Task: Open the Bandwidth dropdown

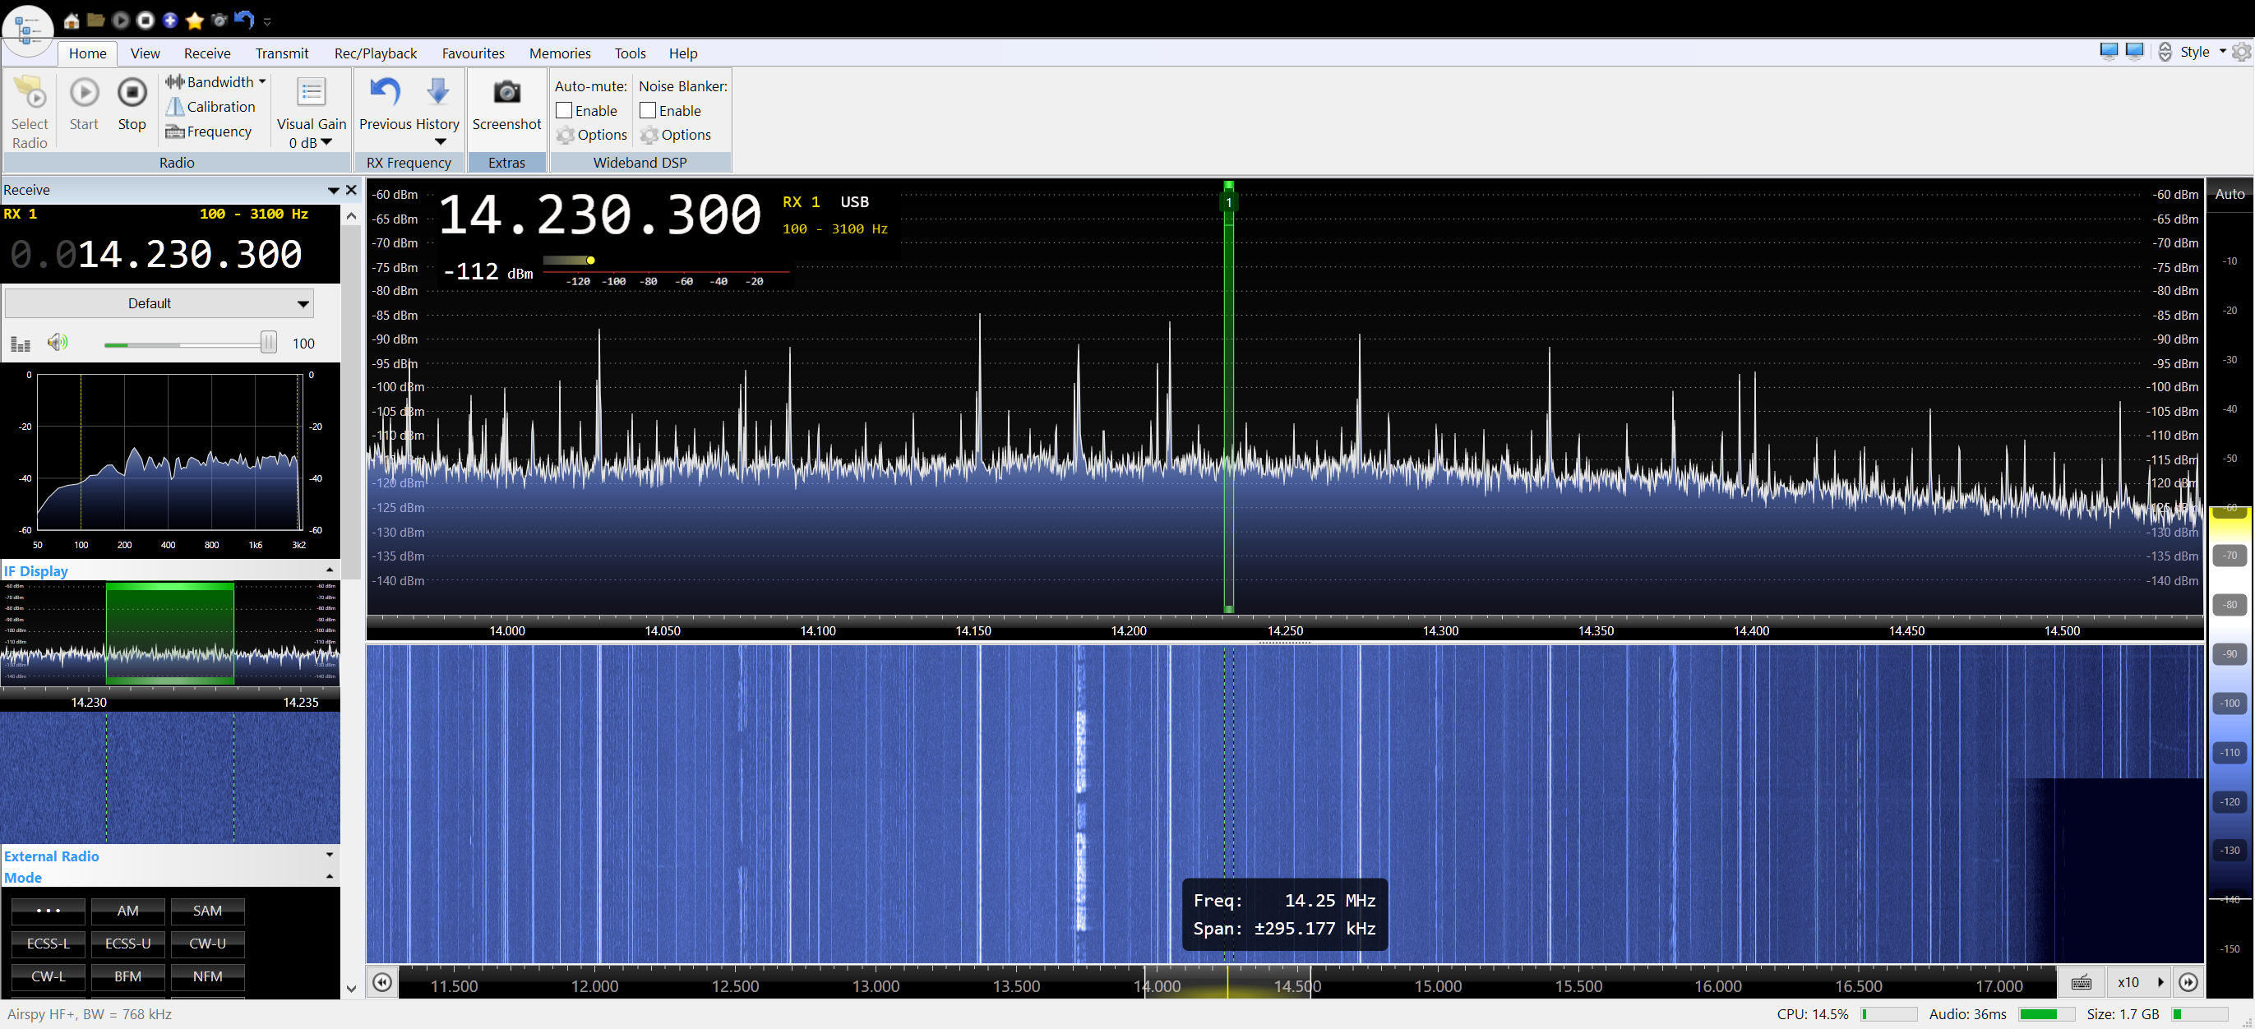Action: click(215, 81)
